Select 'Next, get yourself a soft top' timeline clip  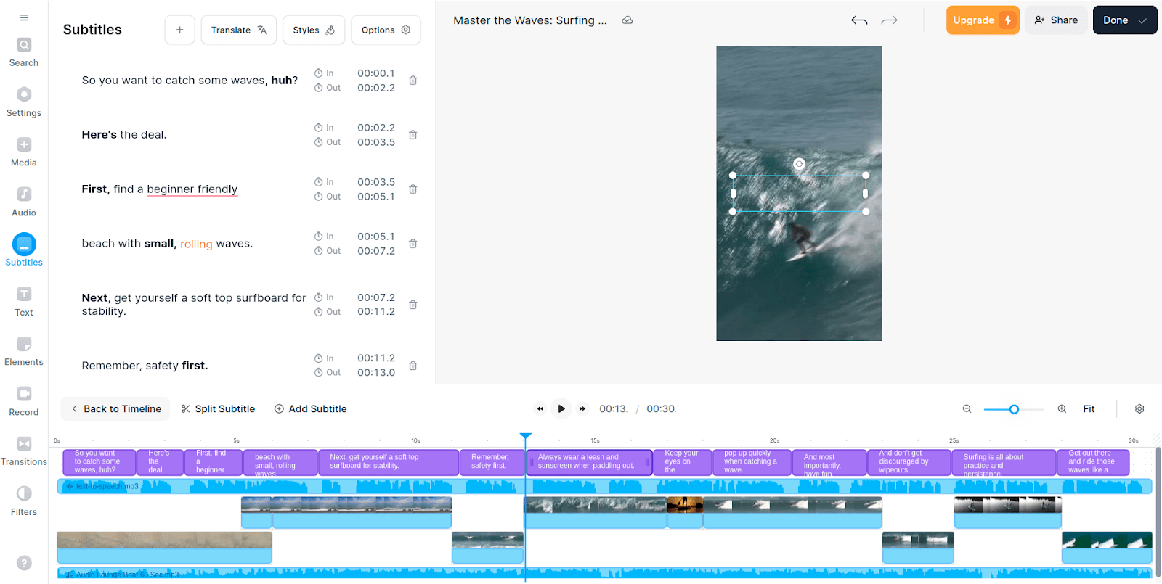point(389,462)
